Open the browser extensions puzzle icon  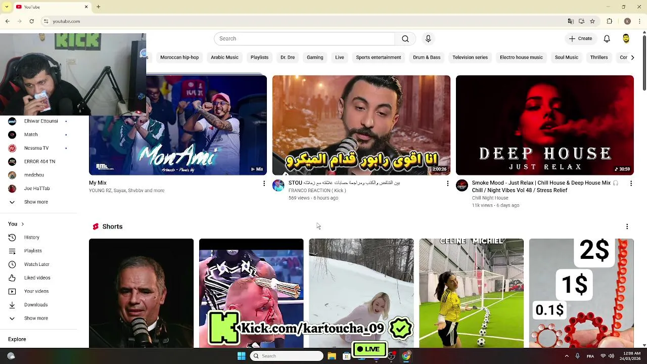[610, 21]
